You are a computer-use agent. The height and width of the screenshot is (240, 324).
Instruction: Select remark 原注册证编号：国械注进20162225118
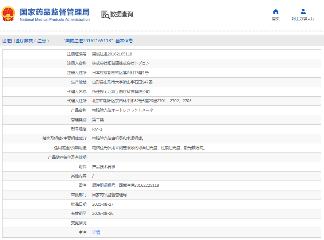pos(126,185)
